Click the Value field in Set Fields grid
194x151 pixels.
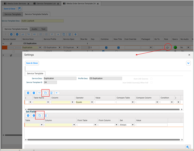coord(152,125)
